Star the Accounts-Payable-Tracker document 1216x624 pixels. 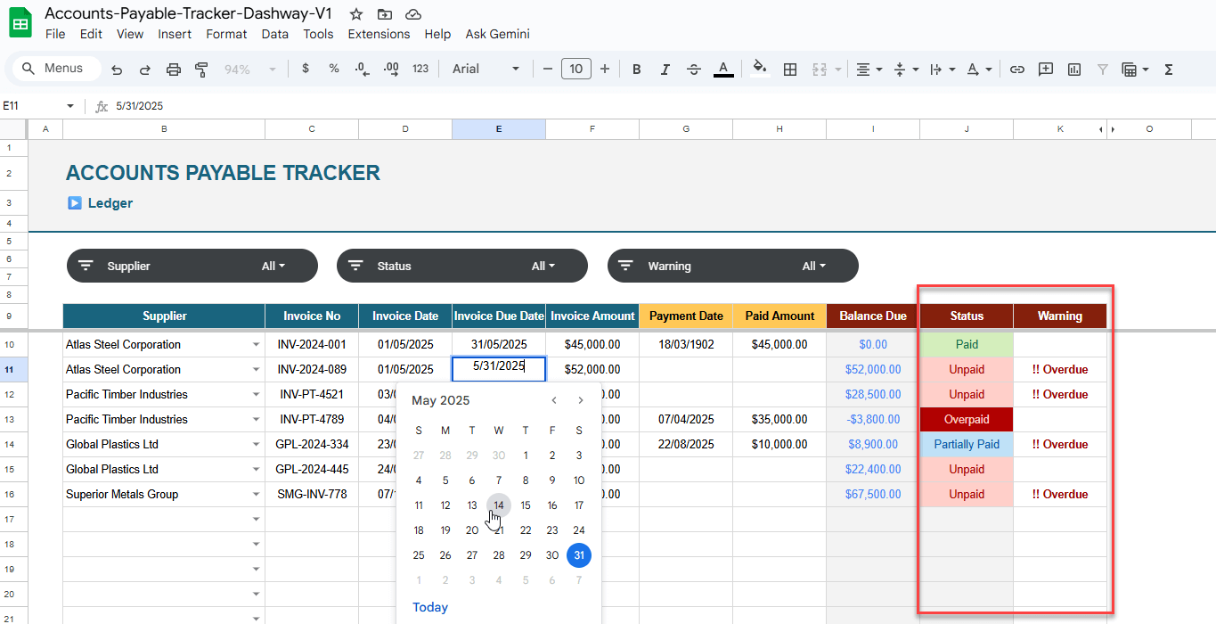point(356,14)
